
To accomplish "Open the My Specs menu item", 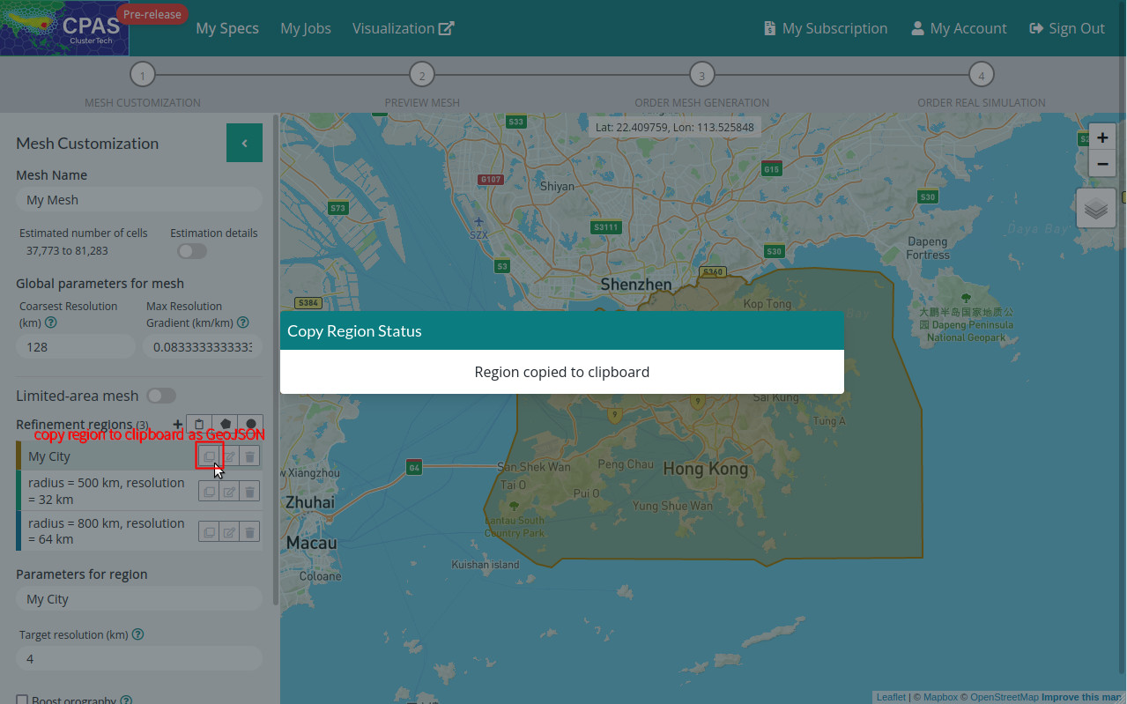I will point(227,28).
